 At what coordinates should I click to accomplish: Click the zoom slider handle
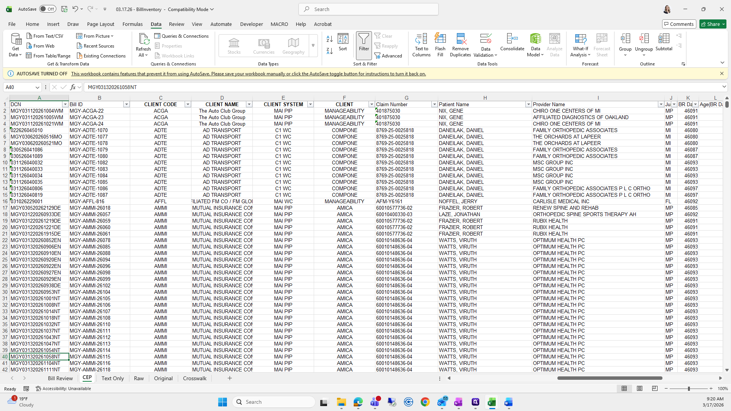[688, 389]
